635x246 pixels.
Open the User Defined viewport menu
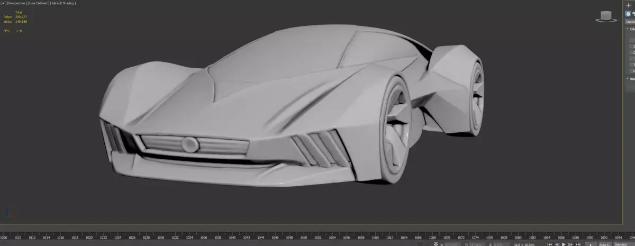(38, 3)
